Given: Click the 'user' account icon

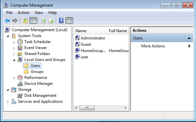Looking at the screenshot, I should pyautogui.click(x=77, y=57).
